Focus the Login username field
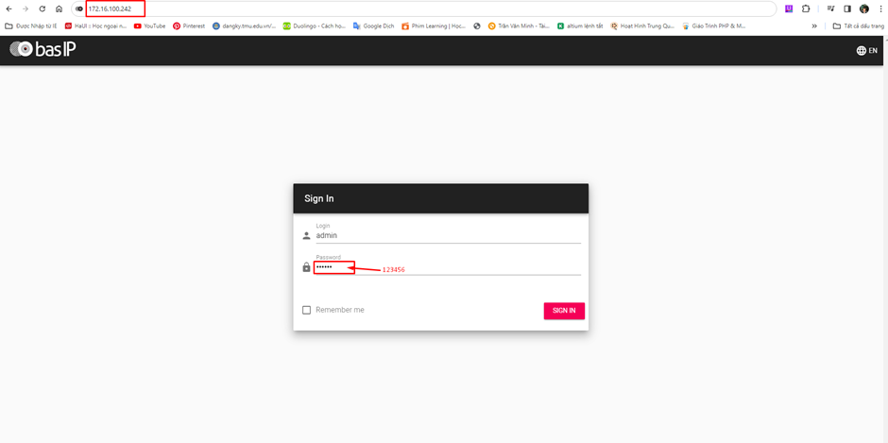888x443 pixels. [x=448, y=235]
